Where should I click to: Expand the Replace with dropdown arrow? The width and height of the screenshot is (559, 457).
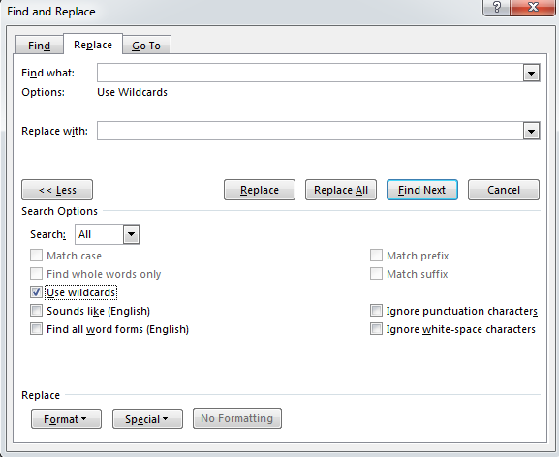[531, 131]
